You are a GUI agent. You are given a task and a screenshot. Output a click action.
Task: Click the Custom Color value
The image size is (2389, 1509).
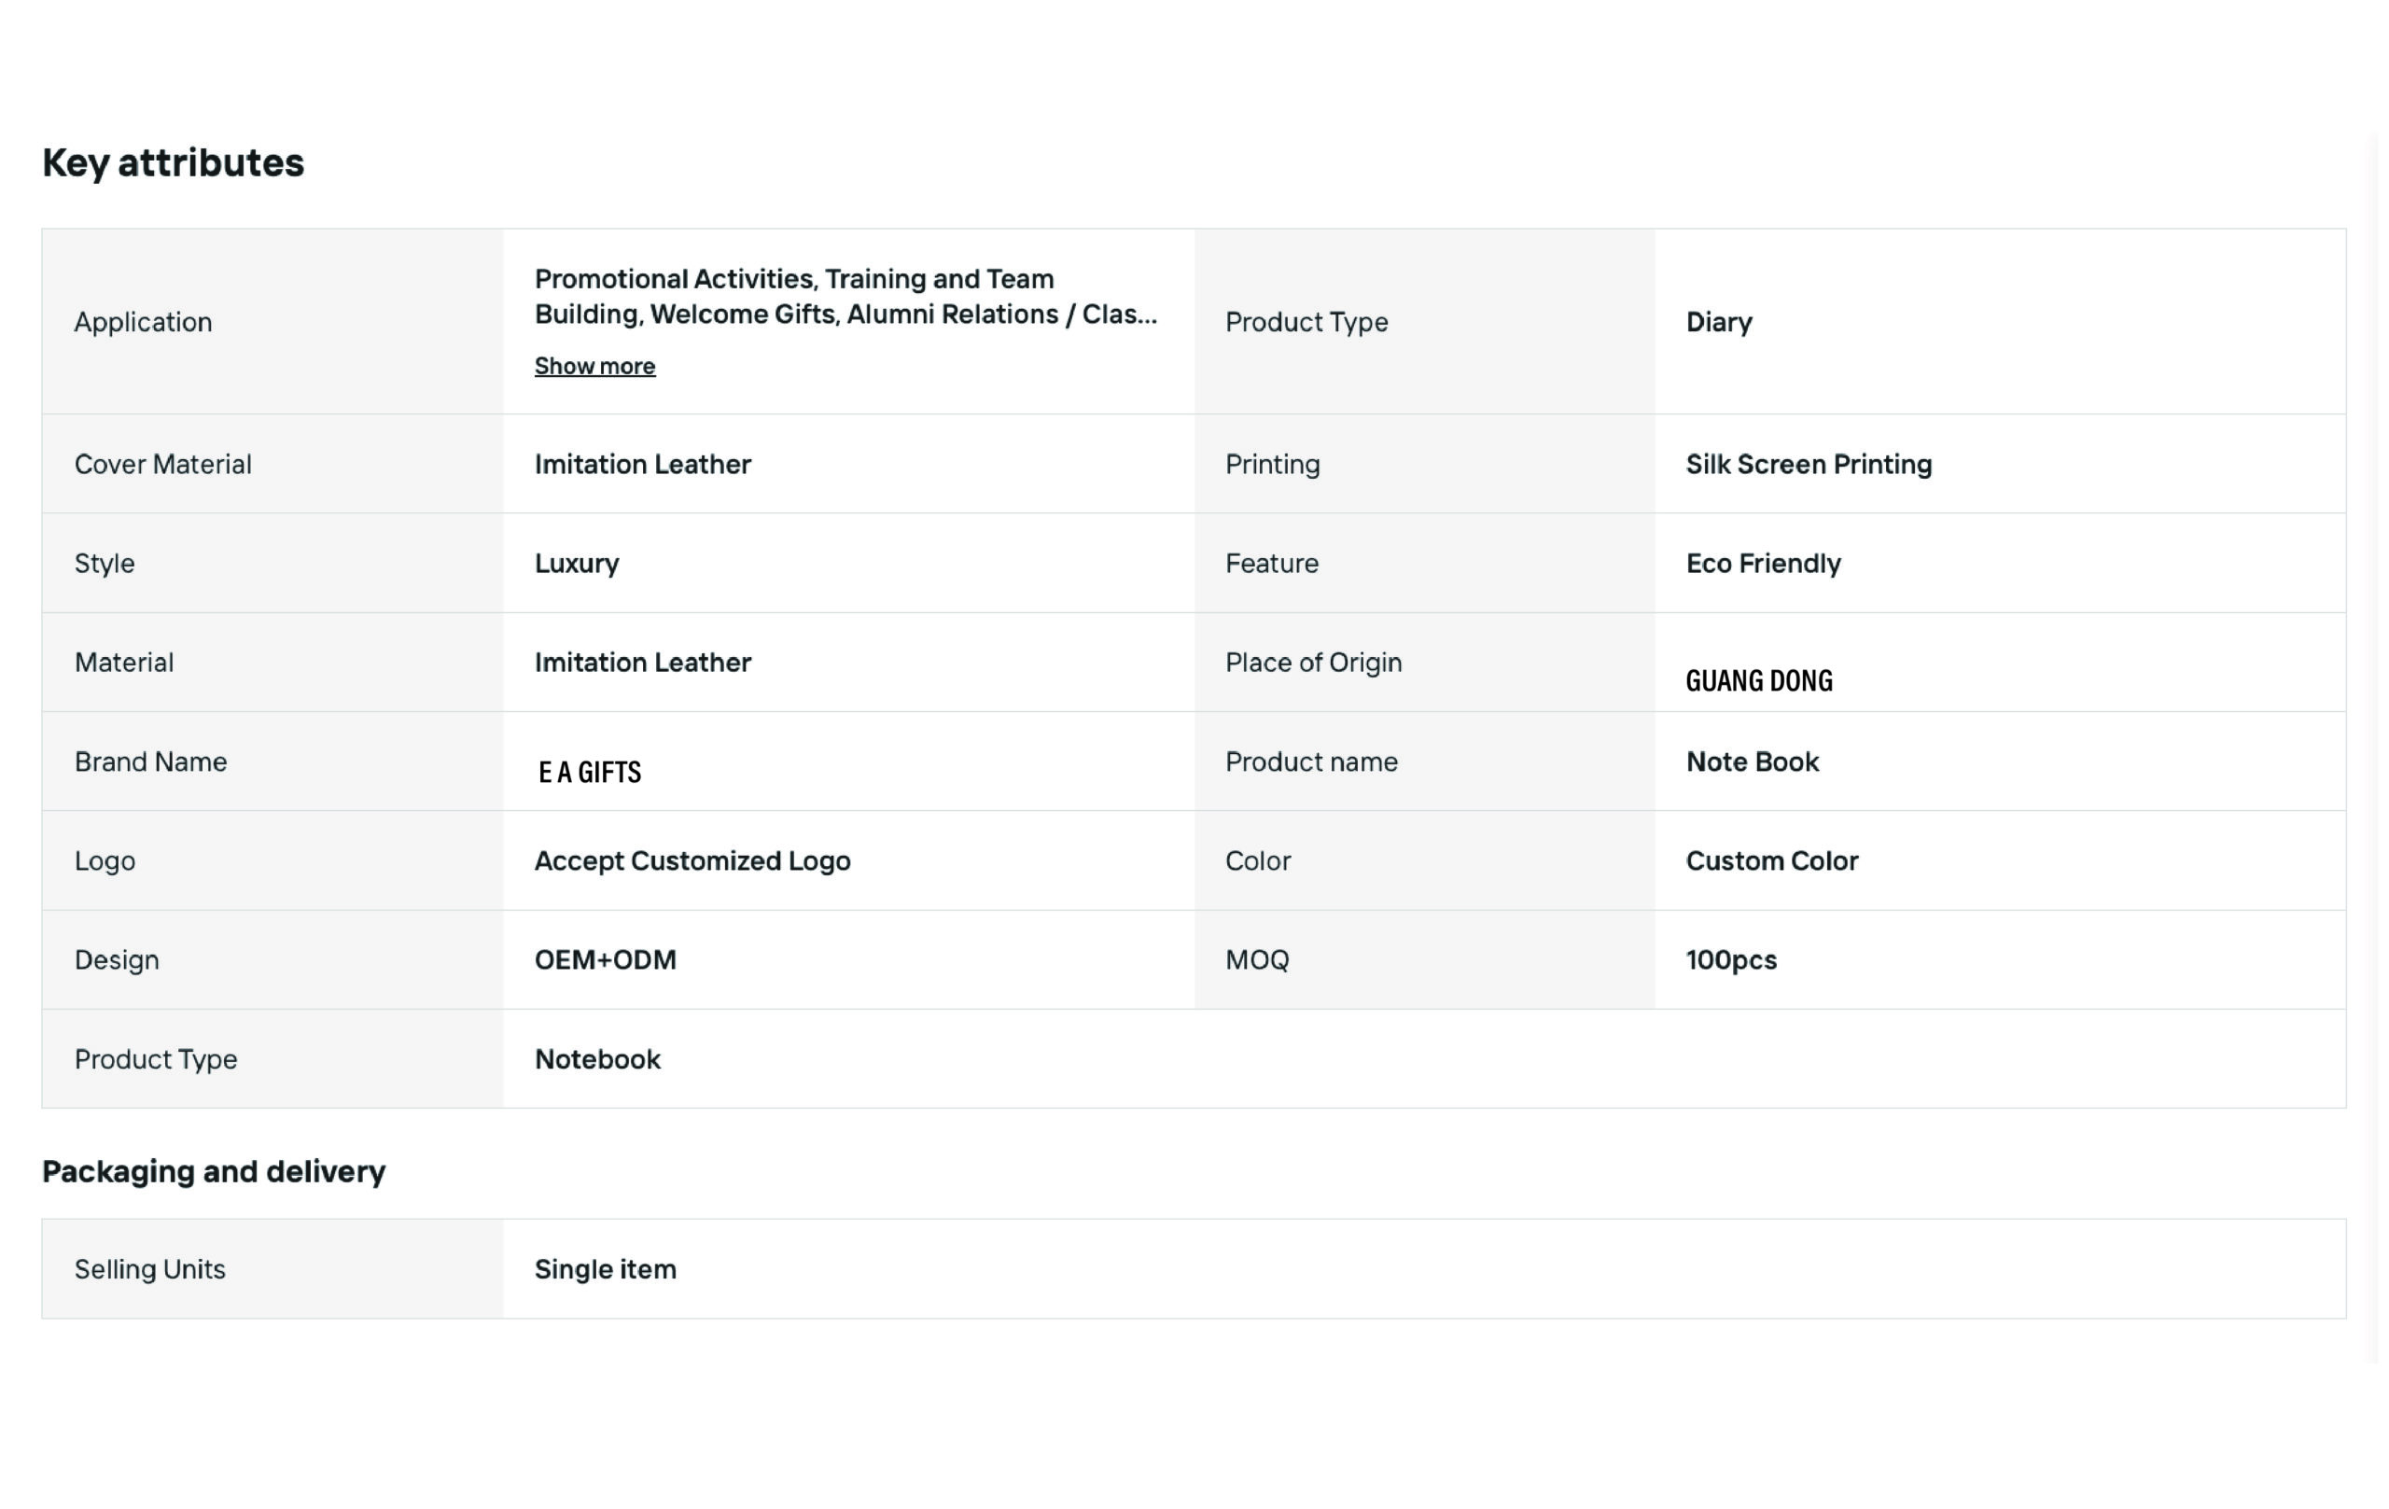pyautogui.click(x=1772, y=861)
